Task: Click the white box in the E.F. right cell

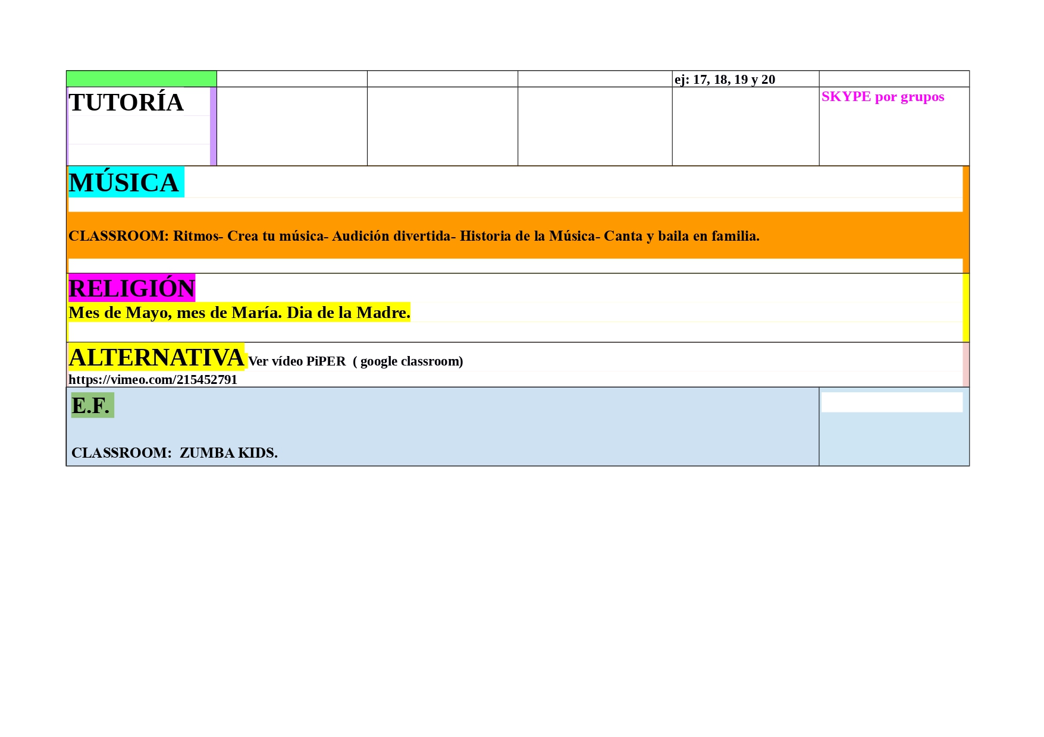Action: coord(891,402)
